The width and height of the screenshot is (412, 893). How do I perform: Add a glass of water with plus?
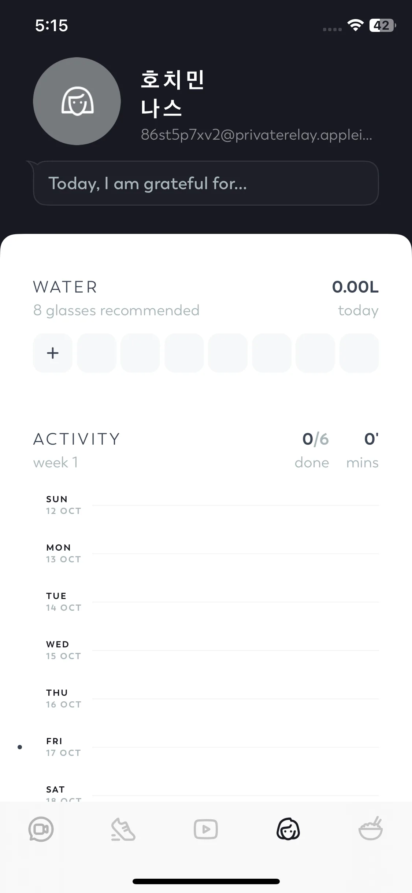point(53,353)
